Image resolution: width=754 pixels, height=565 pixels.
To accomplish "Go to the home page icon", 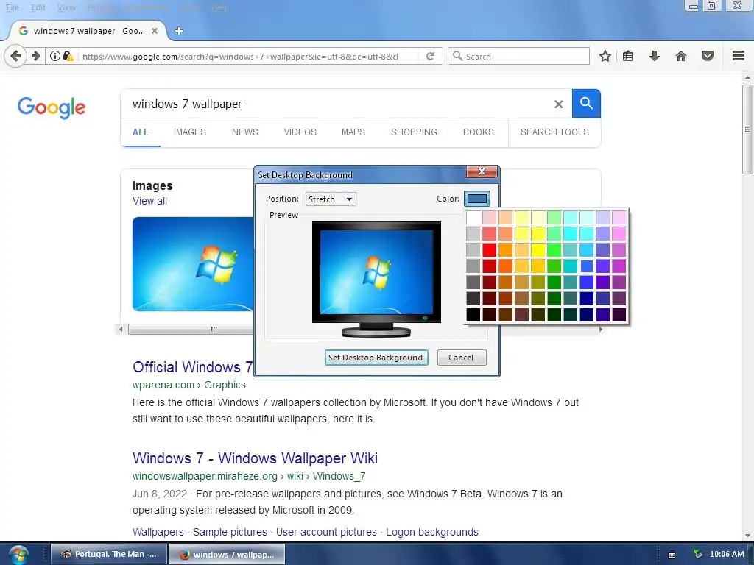I will point(681,56).
